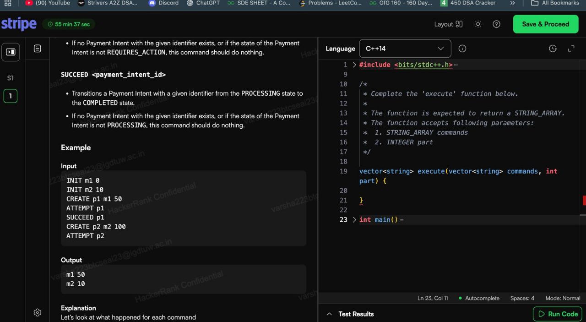This screenshot has height=322, width=586.
Task: Toggle the light/dark theme sun icon
Action: pyautogui.click(x=478, y=24)
